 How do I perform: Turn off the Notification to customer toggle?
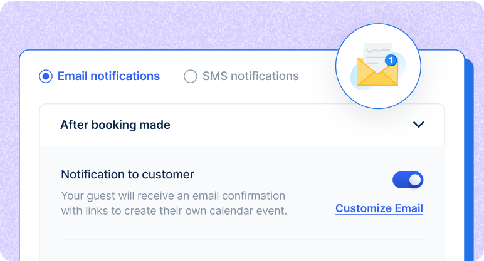(x=408, y=180)
